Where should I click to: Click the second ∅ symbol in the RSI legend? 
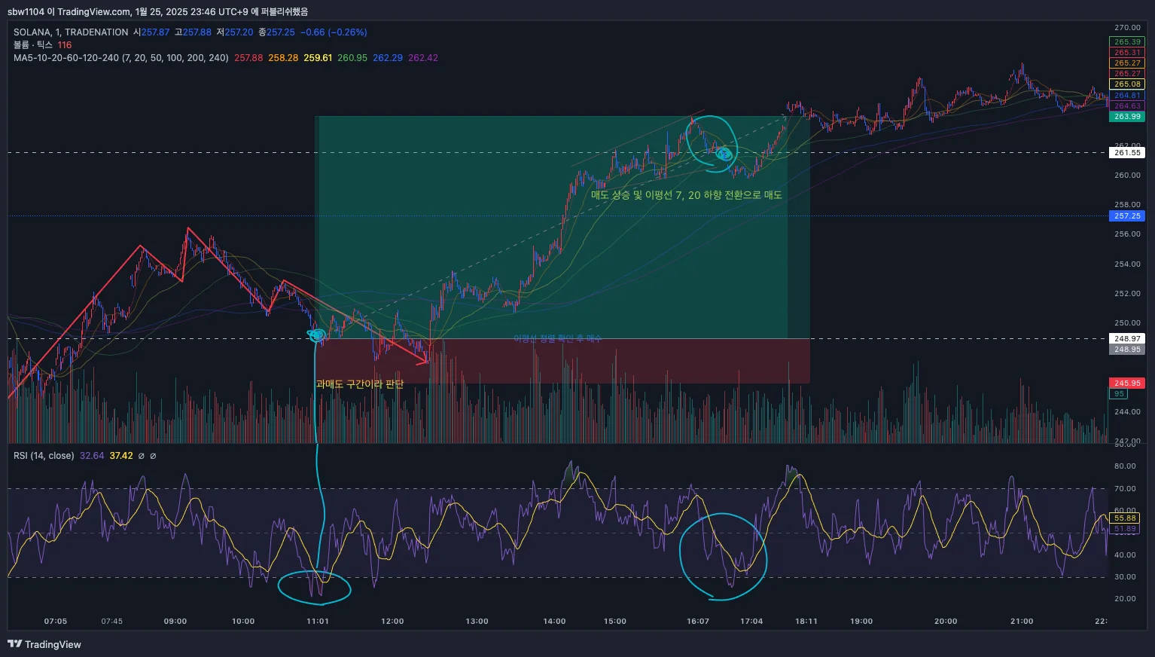[x=153, y=456]
